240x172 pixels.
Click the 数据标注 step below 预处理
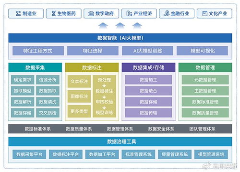(x=104, y=91)
